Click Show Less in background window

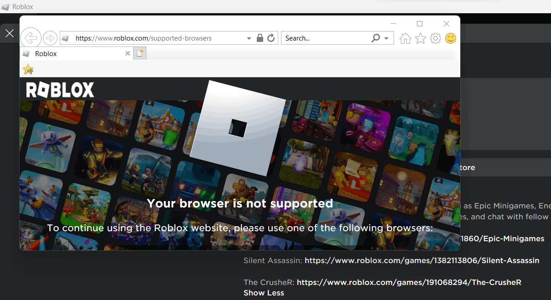point(264,293)
